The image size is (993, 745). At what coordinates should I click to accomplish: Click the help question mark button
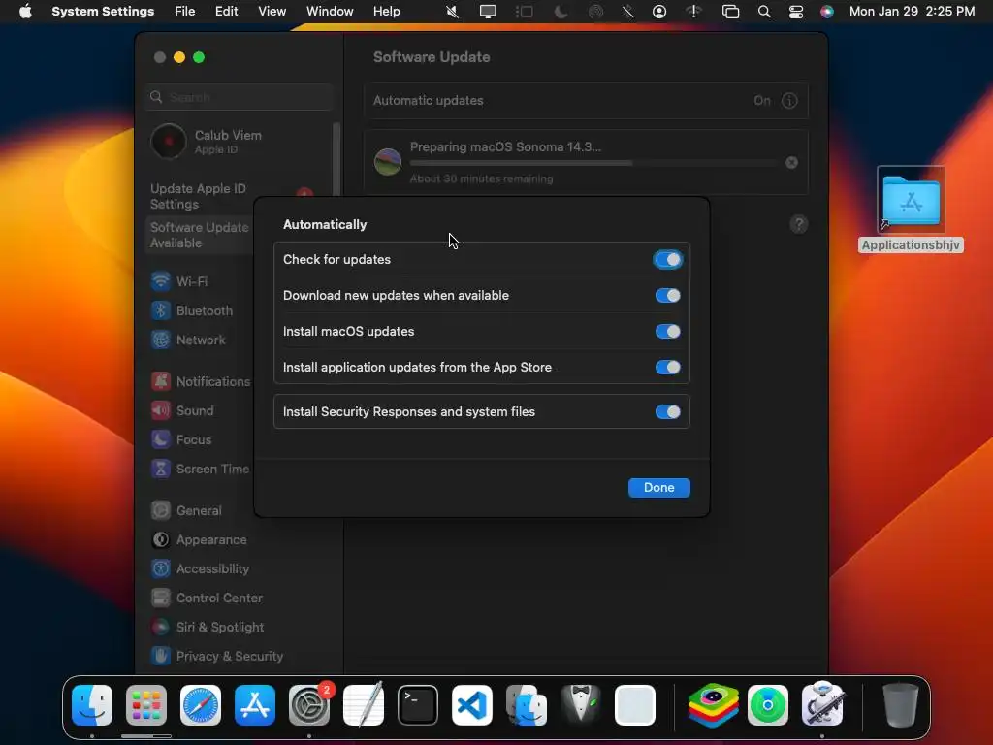[799, 224]
